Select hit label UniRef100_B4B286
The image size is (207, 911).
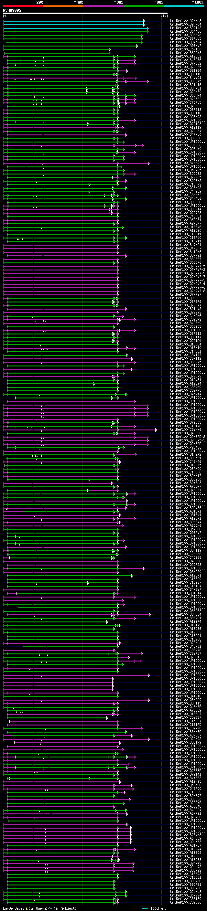pos(185,60)
